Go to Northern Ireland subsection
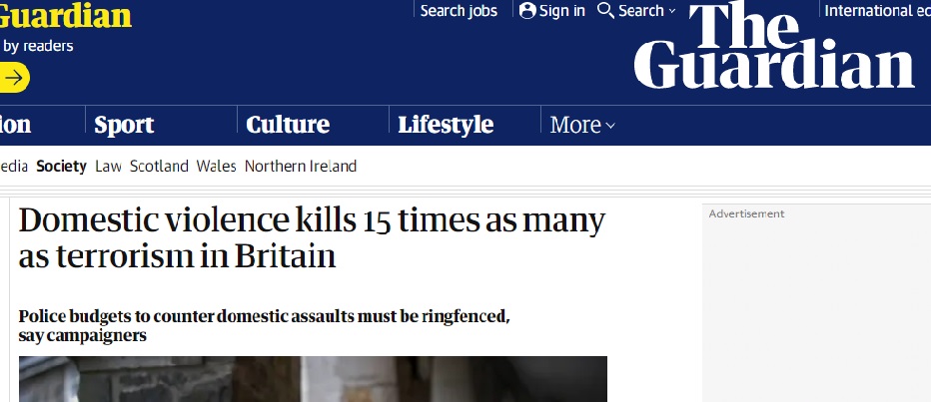Image resolution: width=931 pixels, height=402 pixels. coord(300,167)
